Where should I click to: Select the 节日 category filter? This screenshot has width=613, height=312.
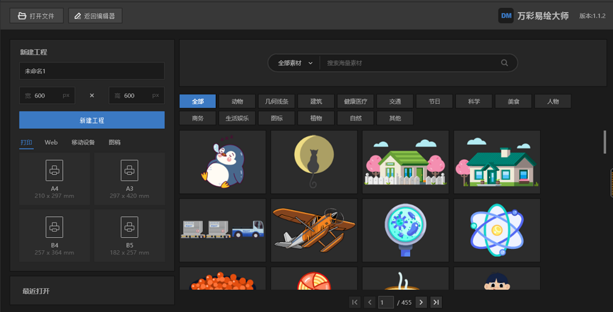435,101
